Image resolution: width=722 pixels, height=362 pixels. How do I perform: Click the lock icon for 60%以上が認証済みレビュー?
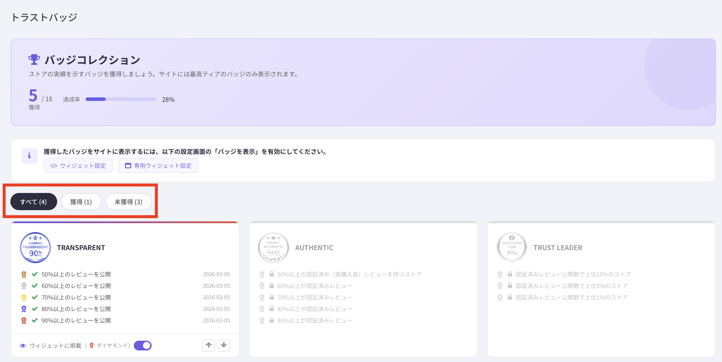(272, 286)
